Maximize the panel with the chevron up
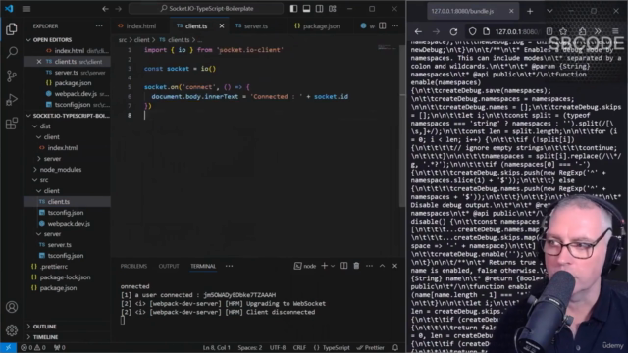 point(382,266)
